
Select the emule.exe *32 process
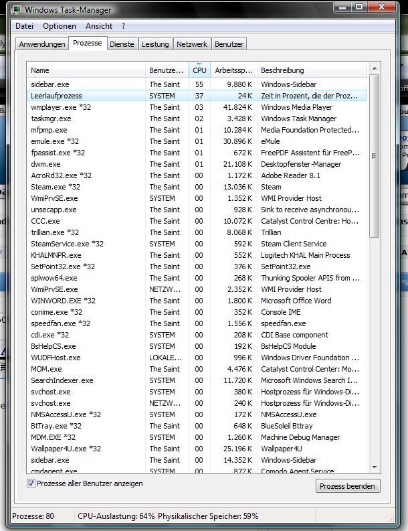coord(197,141)
